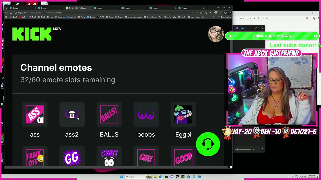The width and height of the screenshot is (321, 180).
Task: Toggle italic in the editor window
Action: (x=258, y=18)
